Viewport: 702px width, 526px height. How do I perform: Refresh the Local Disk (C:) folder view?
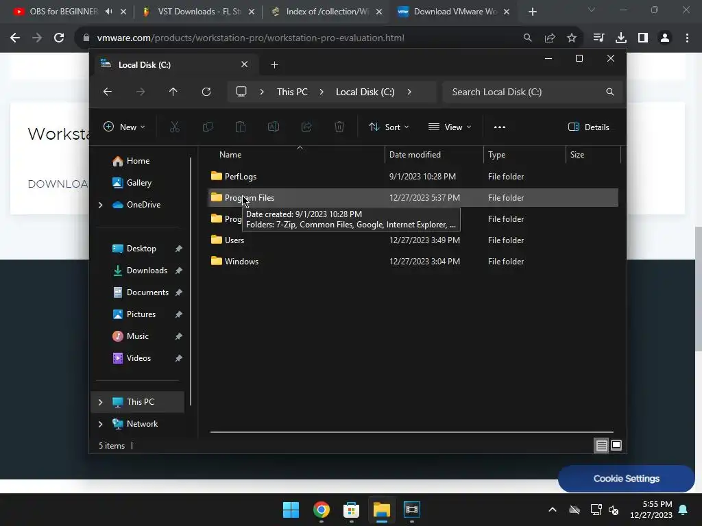click(x=206, y=92)
